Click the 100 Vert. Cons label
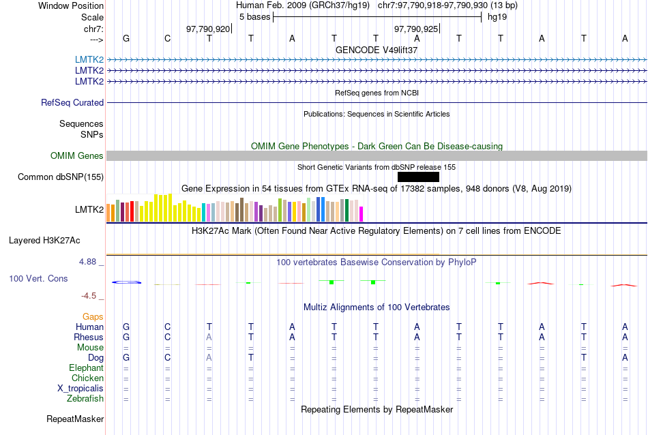The height and width of the screenshot is (435, 648). click(38, 278)
